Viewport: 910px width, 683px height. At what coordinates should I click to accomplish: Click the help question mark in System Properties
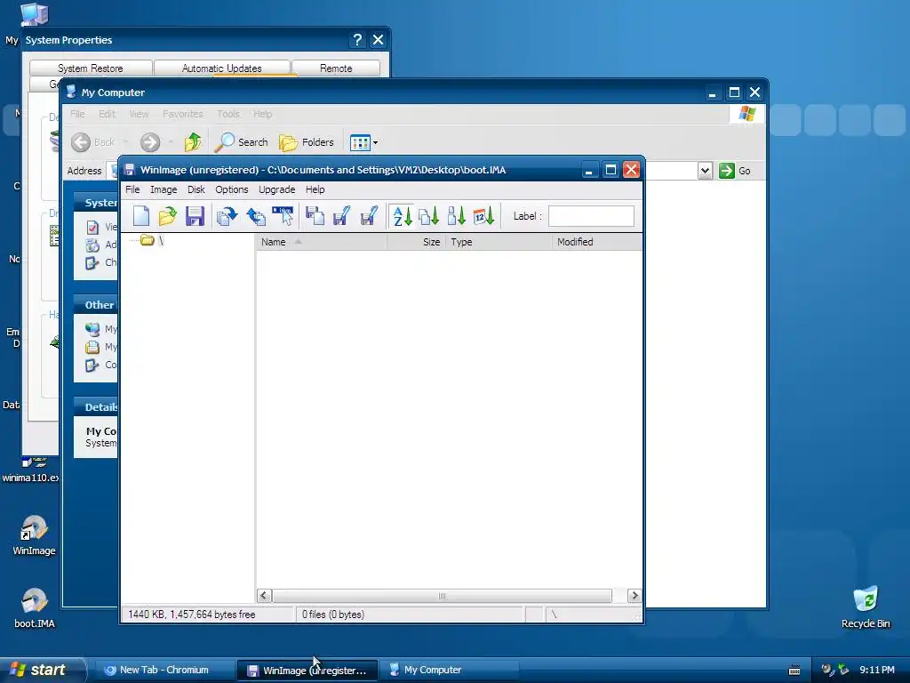357,39
